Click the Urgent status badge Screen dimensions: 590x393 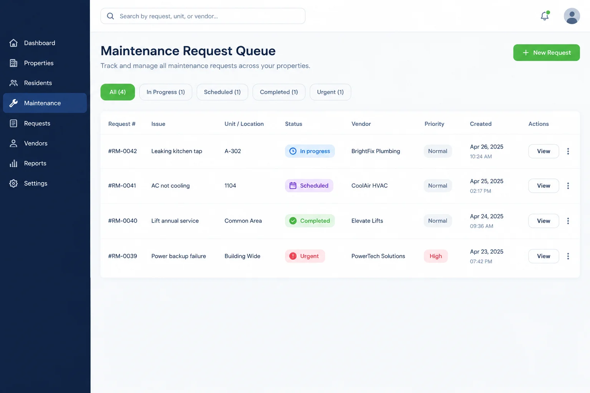coord(305,256)
